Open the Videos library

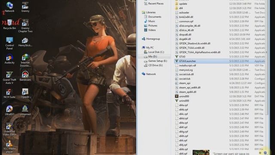pyautogui.click(x=150, y=30)
